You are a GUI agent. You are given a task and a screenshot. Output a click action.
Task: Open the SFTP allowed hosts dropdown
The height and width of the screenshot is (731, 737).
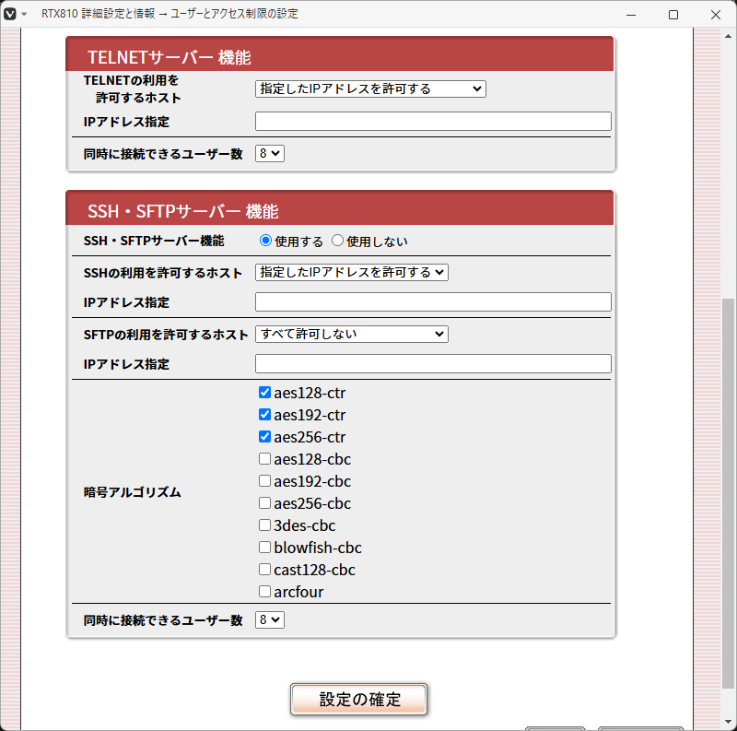pos(352,334)
